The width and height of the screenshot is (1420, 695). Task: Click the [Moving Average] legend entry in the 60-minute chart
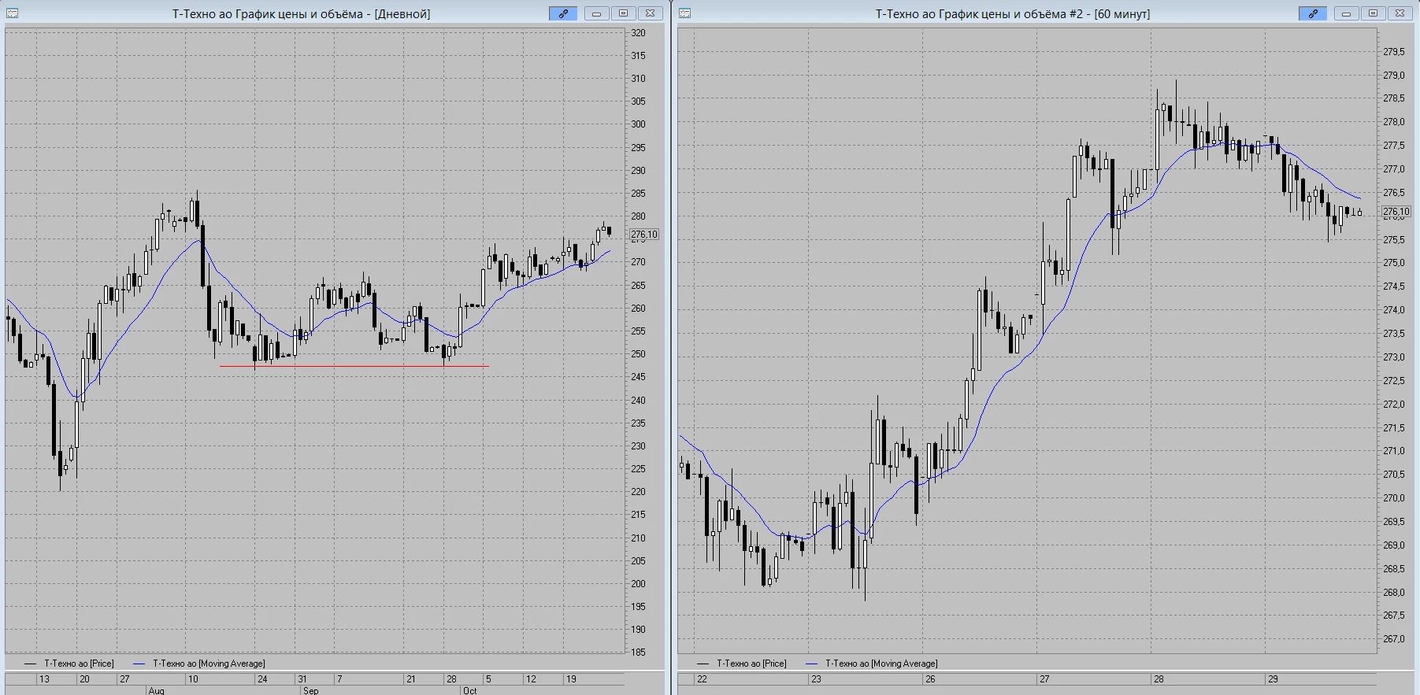coord(881,664)
